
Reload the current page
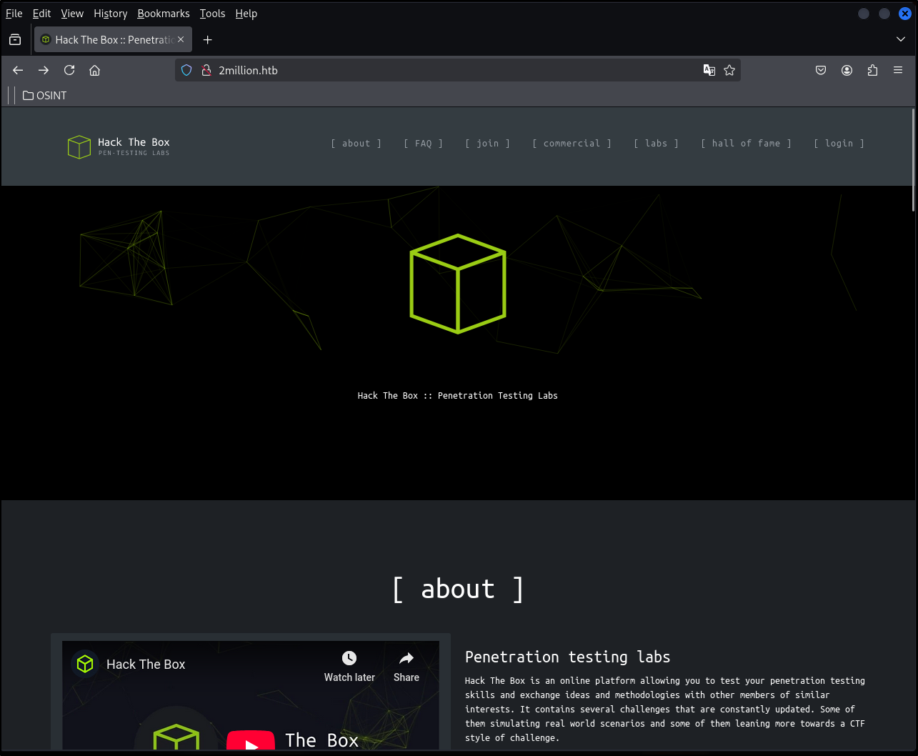[69, 70]
